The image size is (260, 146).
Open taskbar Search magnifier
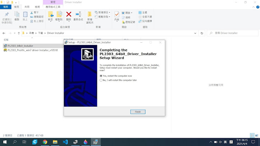coord(15,142)
